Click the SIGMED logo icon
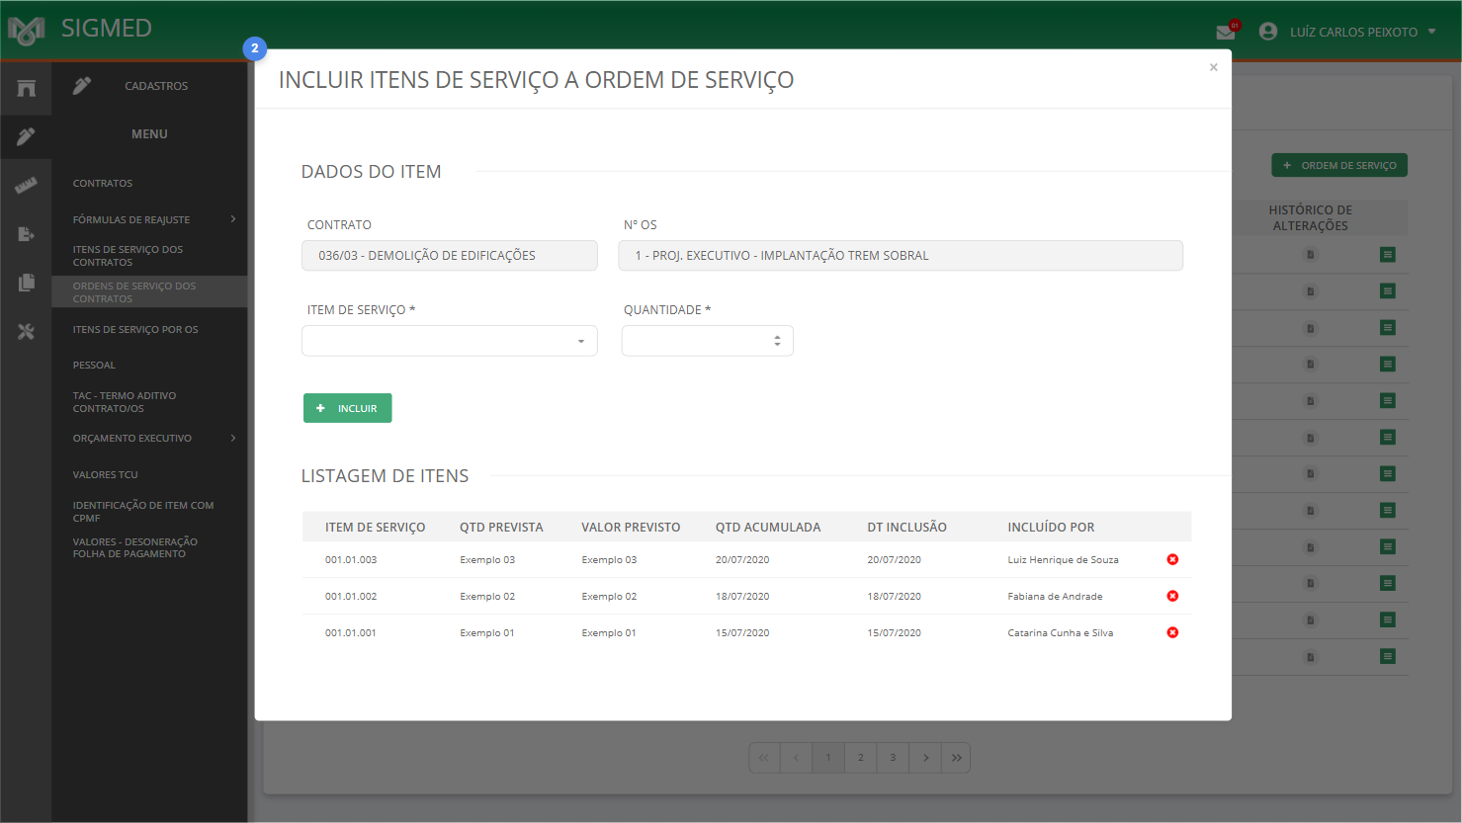This screenshot has width=1462, height=823. (27, 31)
